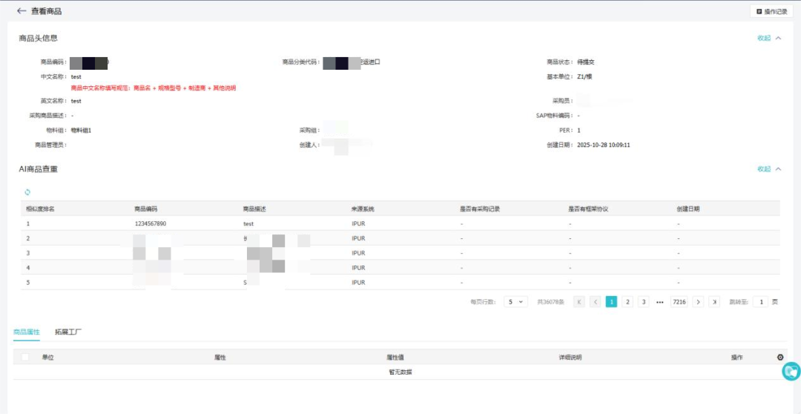Toggle the select-all checkbox in attribute table
The height and width of the screenshot is (414, 801).
26,357
